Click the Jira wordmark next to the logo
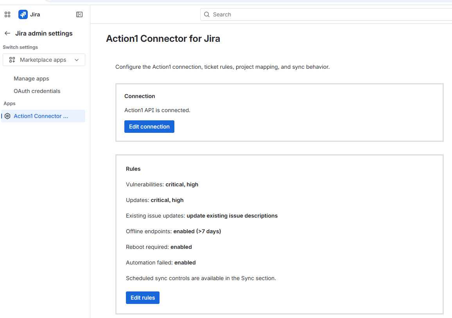Image resolution: width=452 pixels, height=318 pixels. tap(35, 14)
